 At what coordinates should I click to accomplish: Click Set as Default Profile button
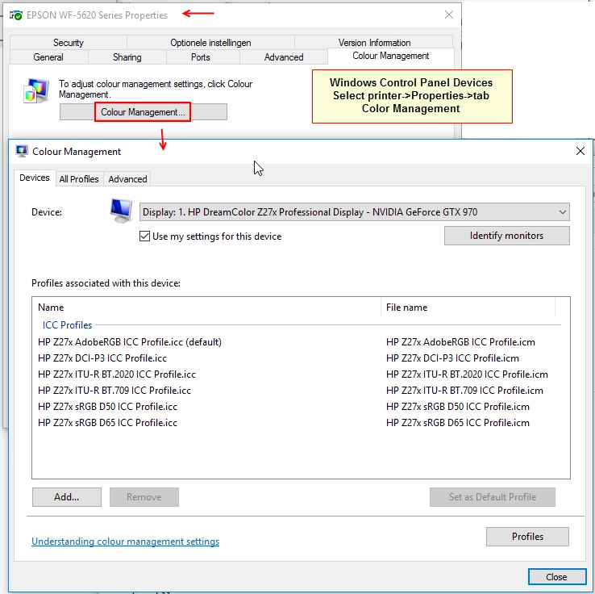(492, 497)
